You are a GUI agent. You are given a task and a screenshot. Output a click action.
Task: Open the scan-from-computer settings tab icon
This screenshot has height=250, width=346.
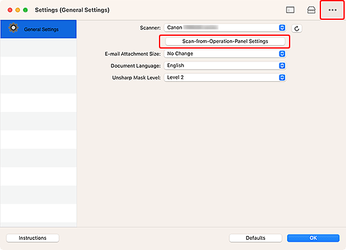tap(290, 10)
